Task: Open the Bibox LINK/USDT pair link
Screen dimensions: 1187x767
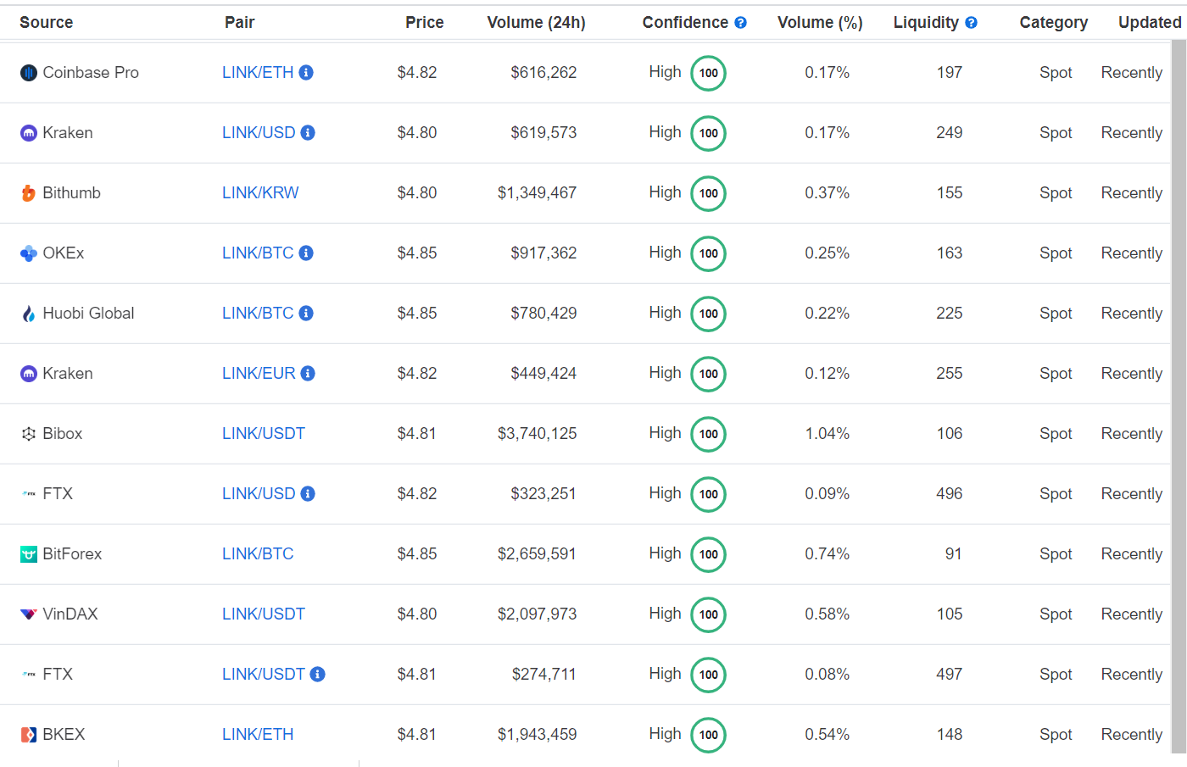Action: (x=264, y=434)
